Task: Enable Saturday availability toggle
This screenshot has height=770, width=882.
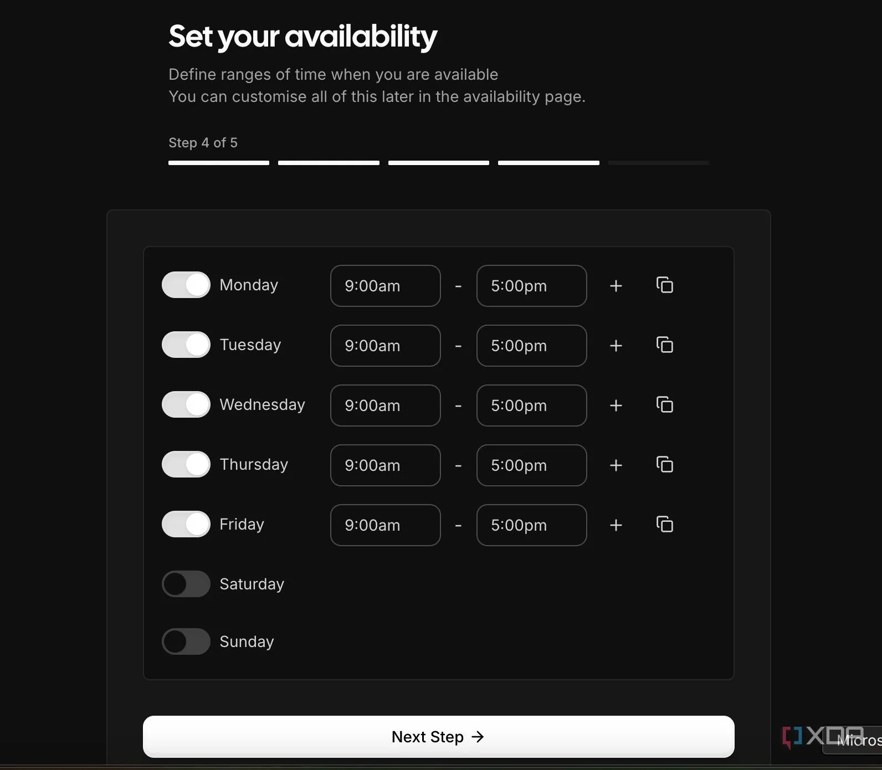Action: click(186, 584)
